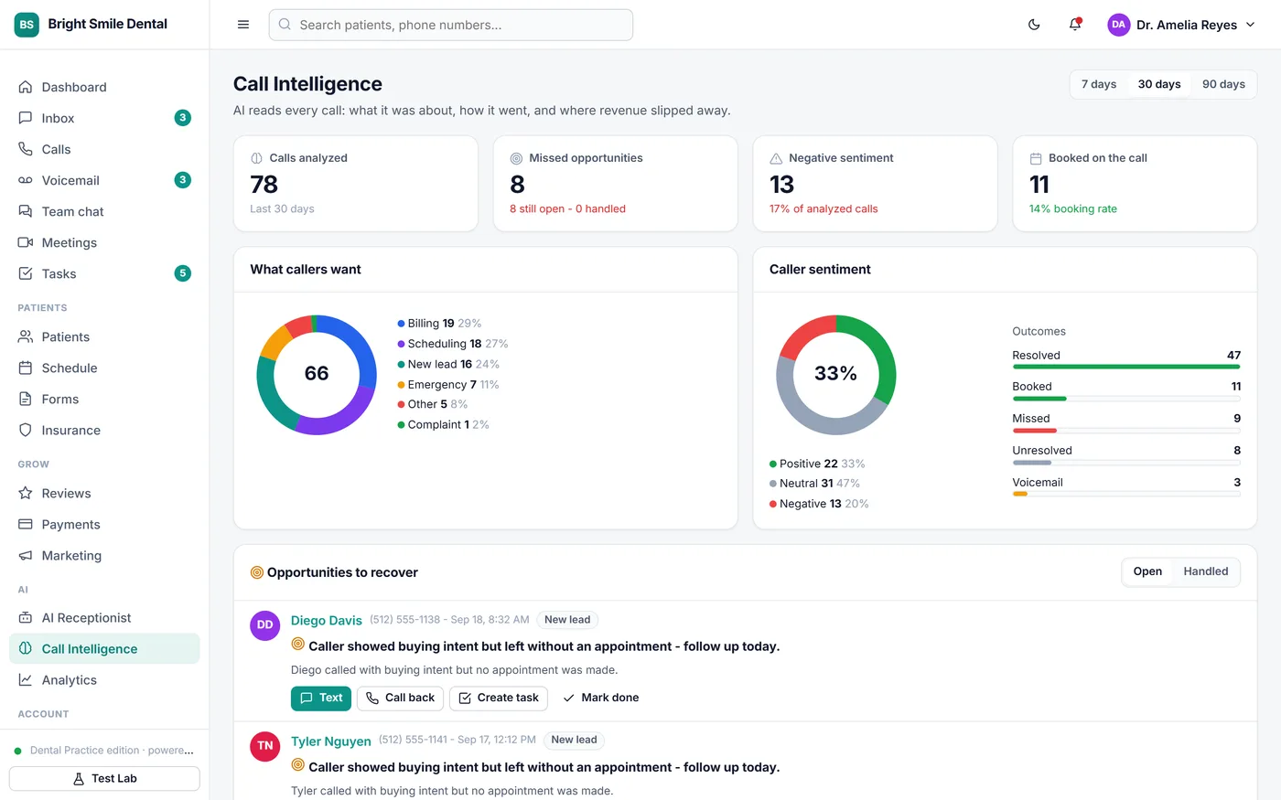This screenshot has height=800, width=1281.
Task: Show Open opportunities
Action: coord(1147,571)
